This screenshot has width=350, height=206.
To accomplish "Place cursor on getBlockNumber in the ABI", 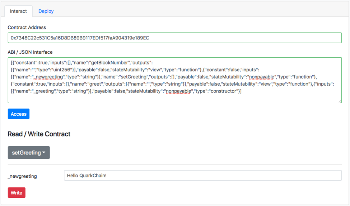I will pos(109,62).
